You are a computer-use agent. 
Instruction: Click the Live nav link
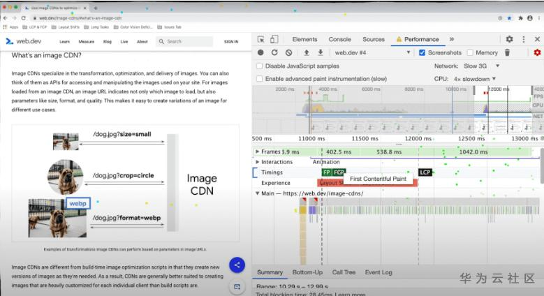coord(124,42)
